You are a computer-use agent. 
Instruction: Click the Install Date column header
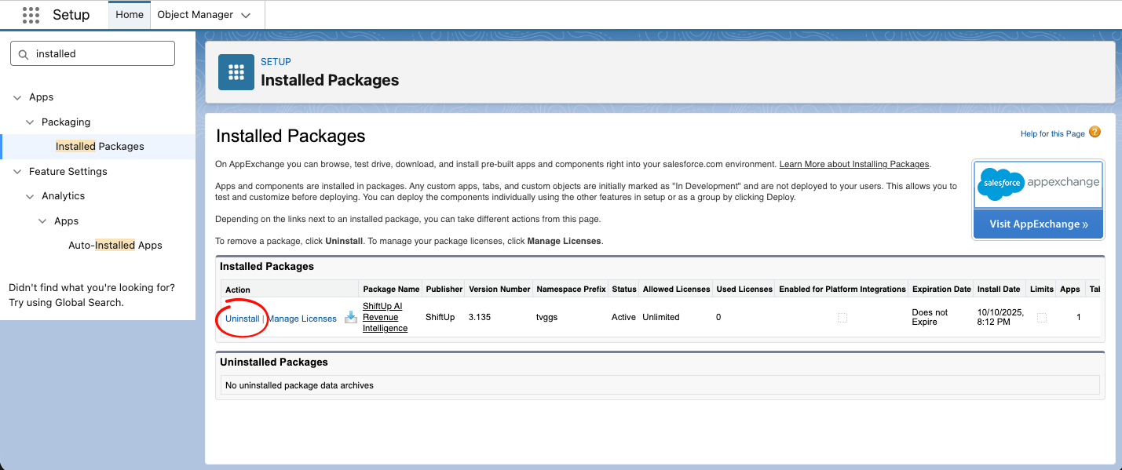click(999, 290)
